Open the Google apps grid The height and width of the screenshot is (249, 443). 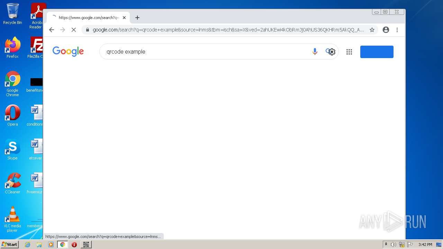click(349, 52)
